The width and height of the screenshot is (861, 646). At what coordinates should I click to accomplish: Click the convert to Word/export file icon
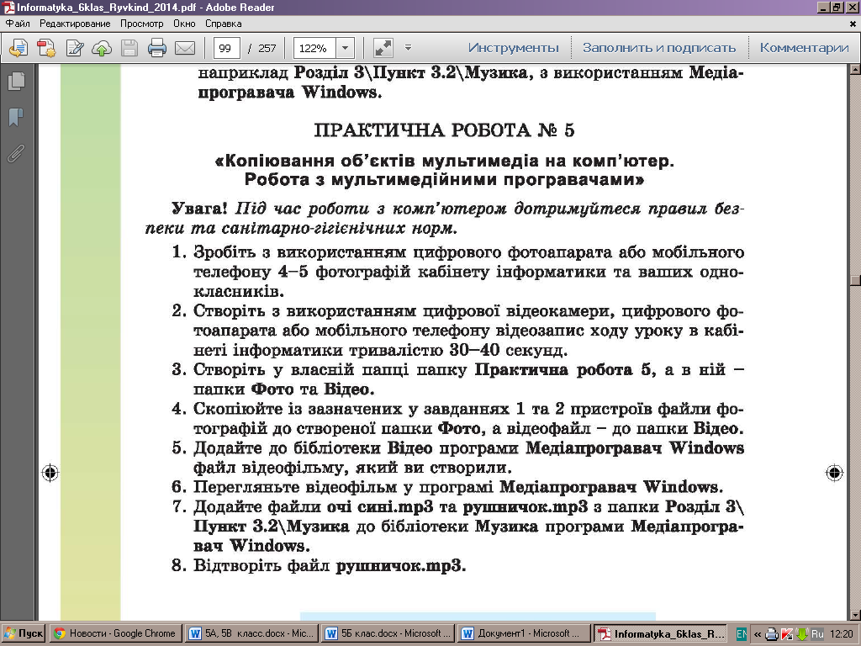(18, 48)
